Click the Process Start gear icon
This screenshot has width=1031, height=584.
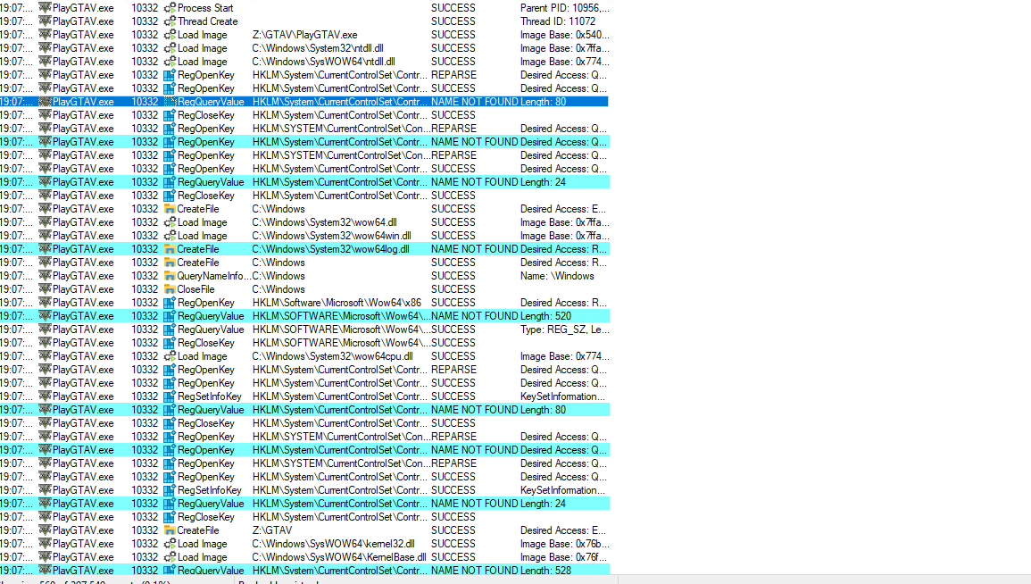(170, 8)
